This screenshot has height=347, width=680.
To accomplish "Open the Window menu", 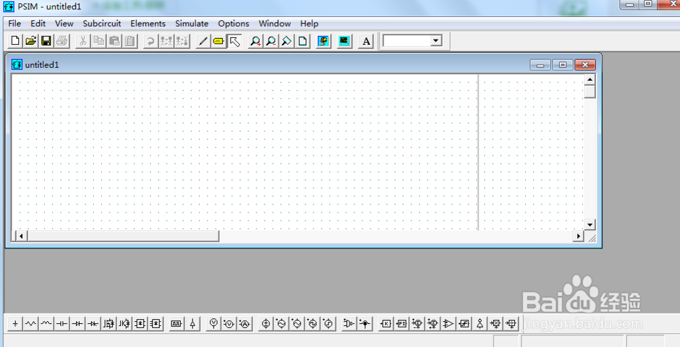I will [x=275, y=23].
